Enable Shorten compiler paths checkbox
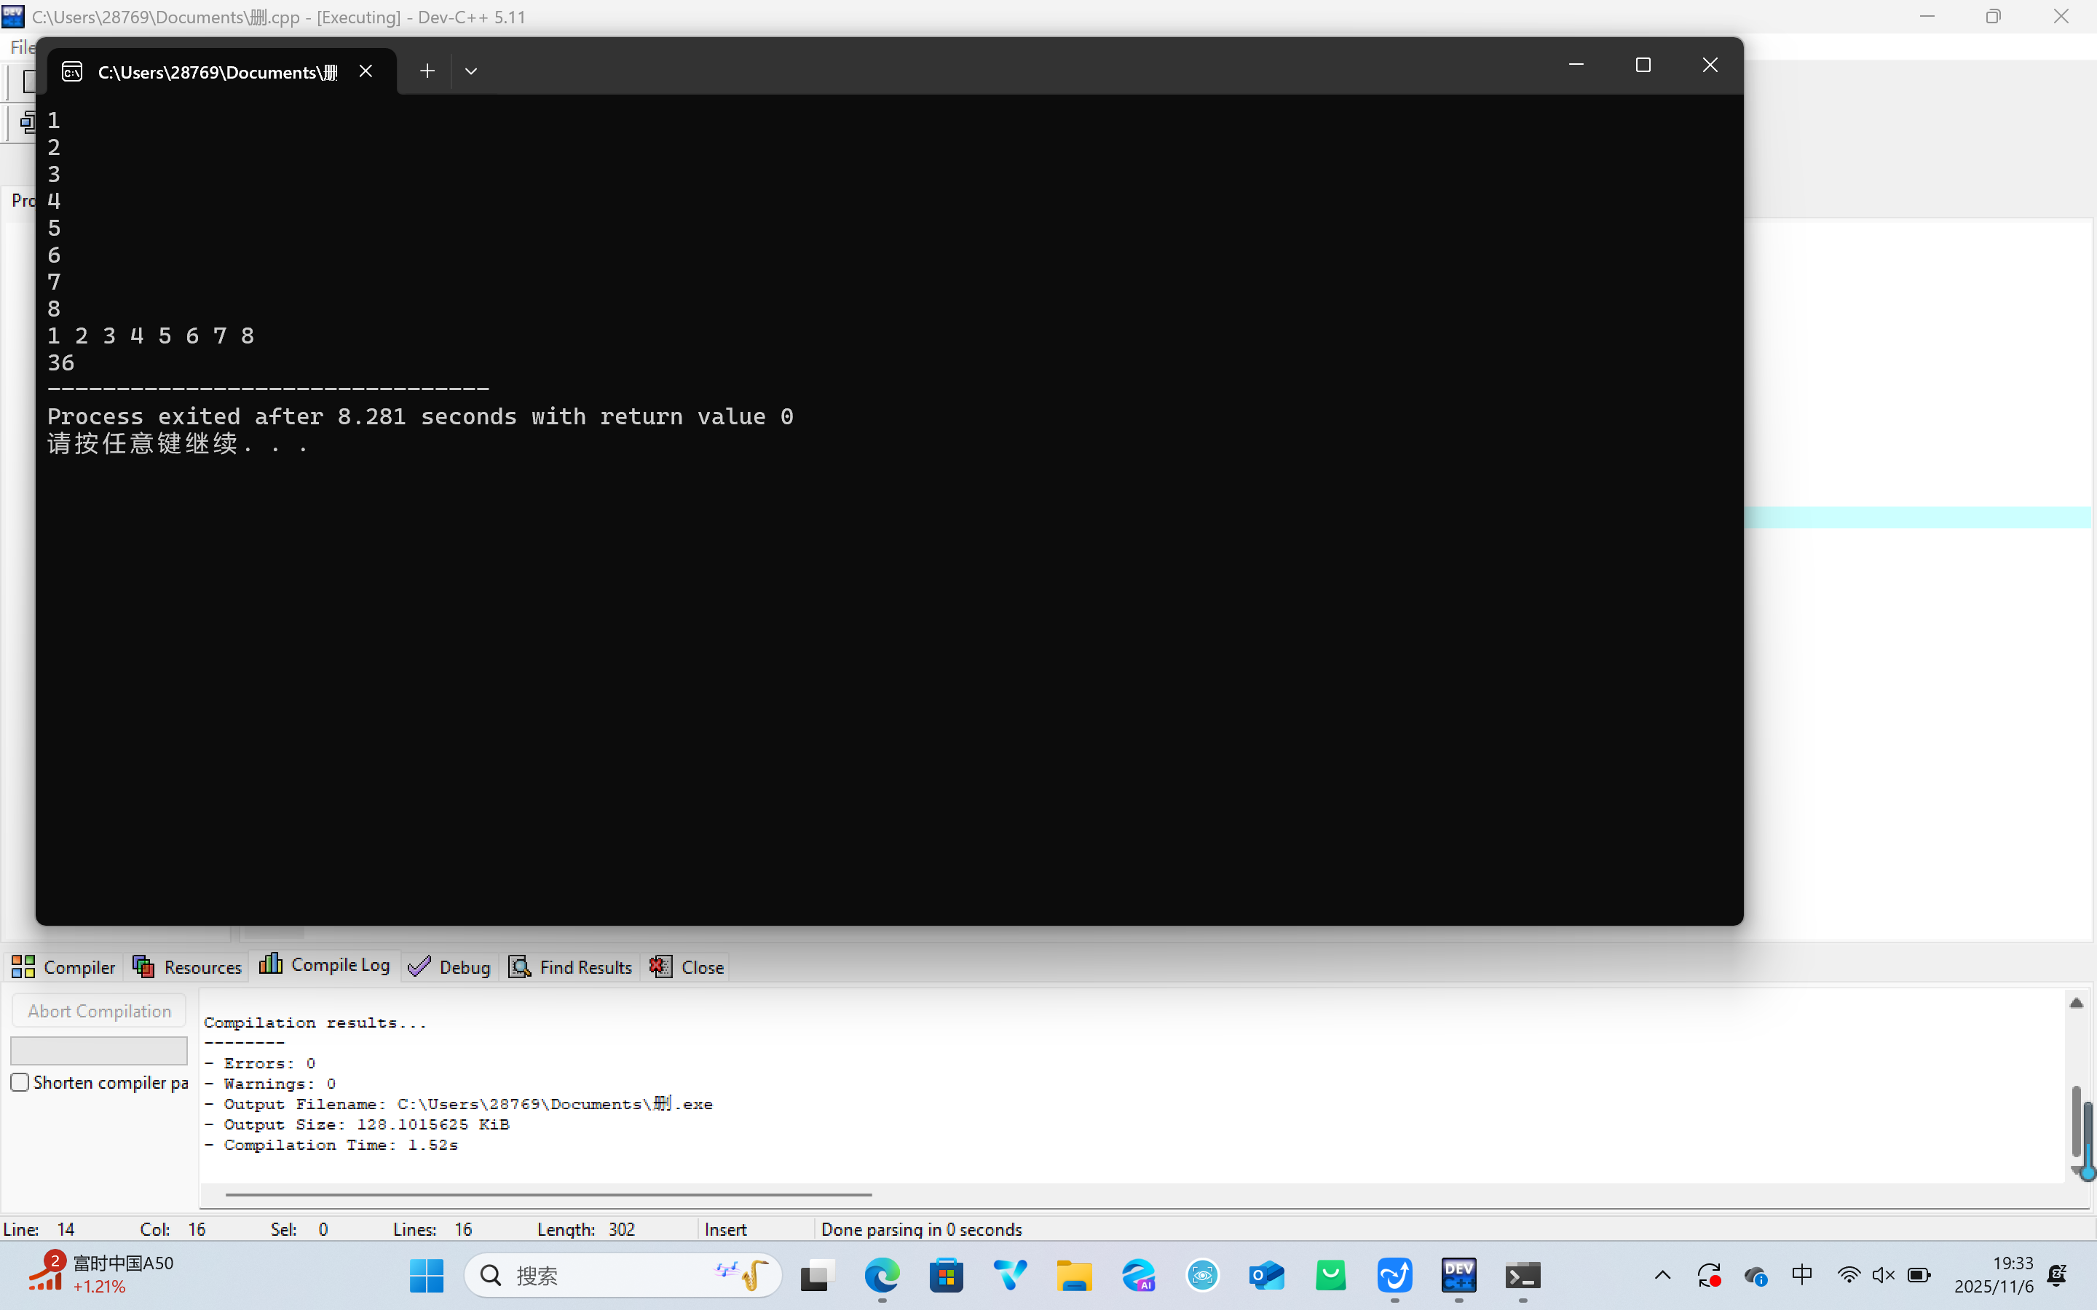The height and width of the screenshot is (1310, 2097). (x=20, y=1082)
